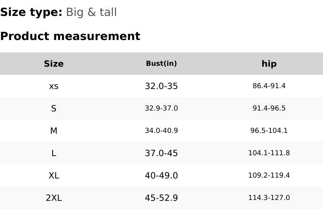Select bust measurement 32.9-37.0
Image resolution: width=323 pixels, height=209 pixels.
coord(161,108)
